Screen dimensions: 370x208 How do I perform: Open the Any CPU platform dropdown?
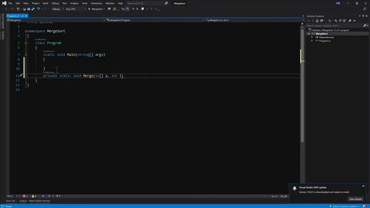(76, 9)
